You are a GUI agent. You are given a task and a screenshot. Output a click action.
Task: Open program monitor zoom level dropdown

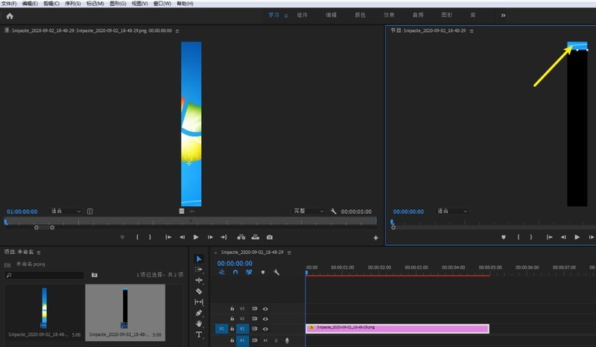(x=451, y=211)
